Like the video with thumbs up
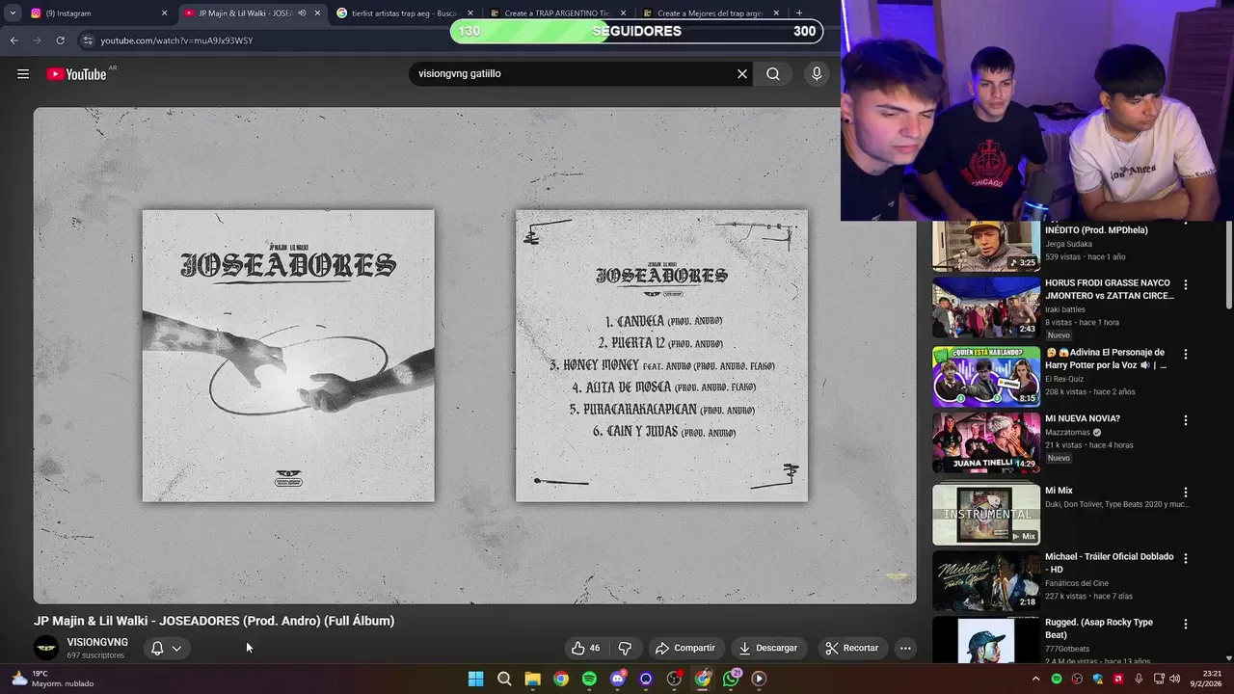 [585, 648]
